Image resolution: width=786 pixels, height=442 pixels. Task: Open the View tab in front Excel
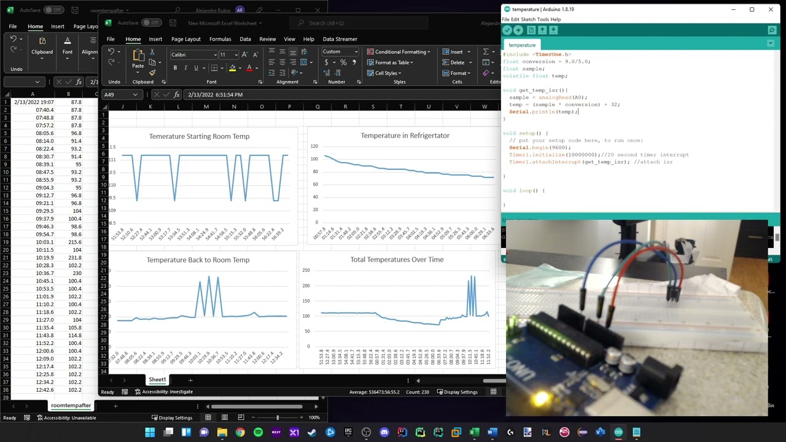pos(289,39)
